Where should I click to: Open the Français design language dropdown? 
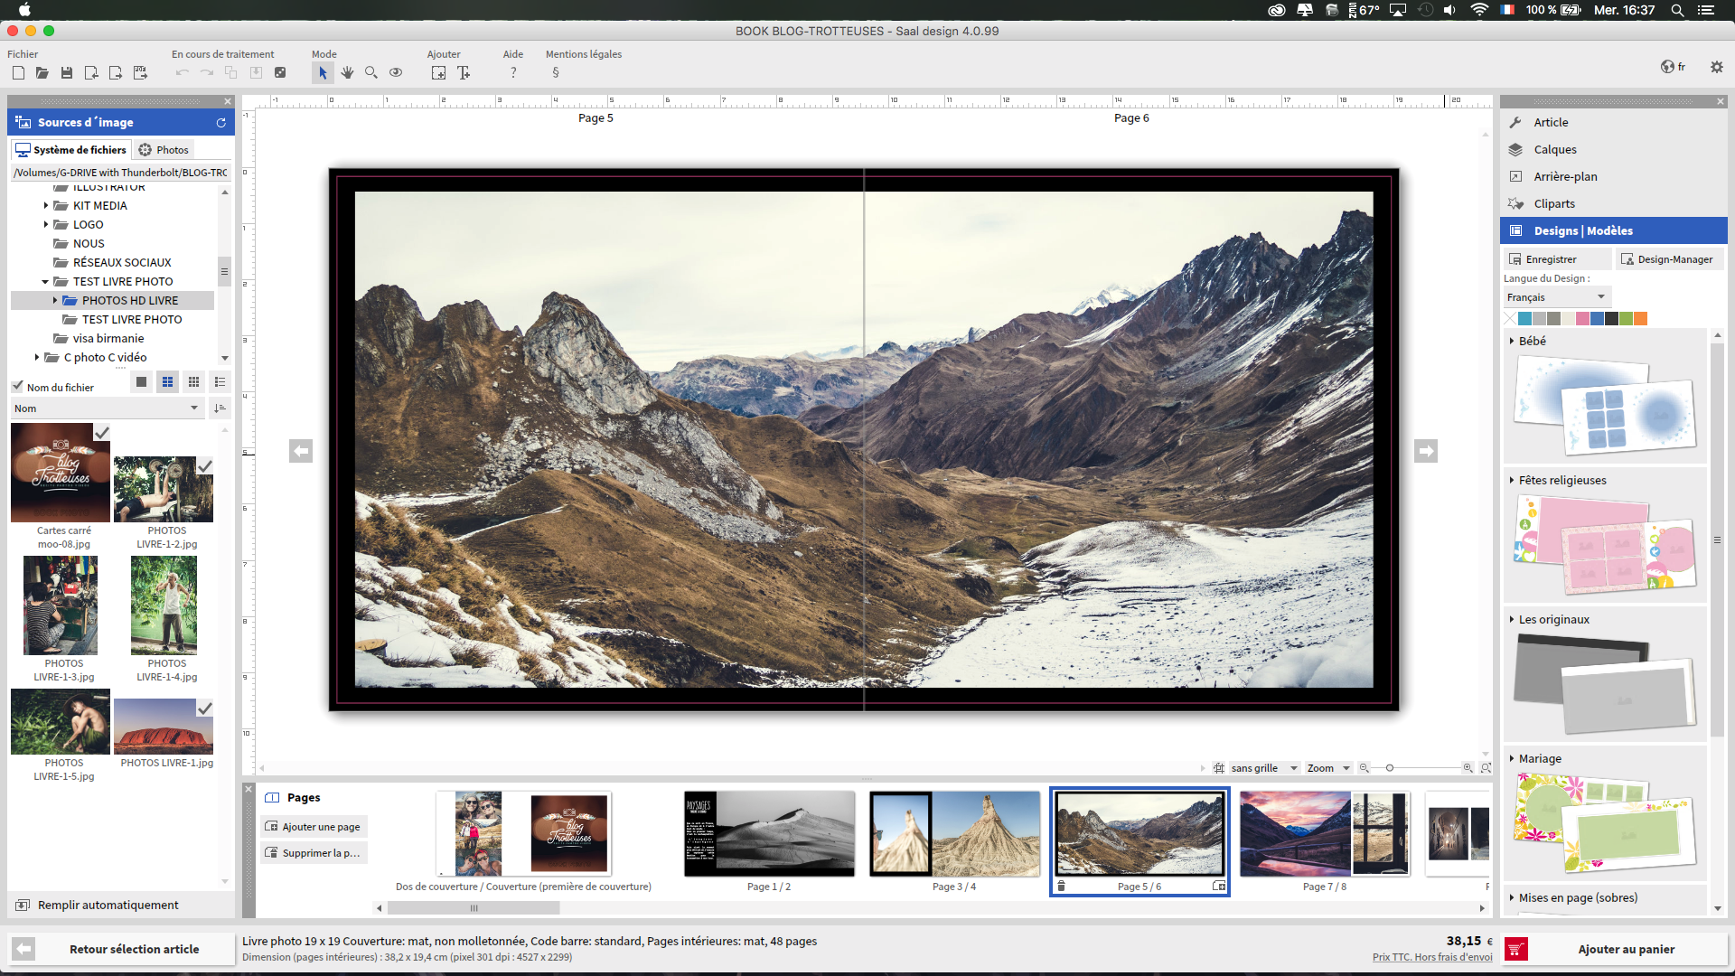pyautogui.click(x=1557, y=297)
